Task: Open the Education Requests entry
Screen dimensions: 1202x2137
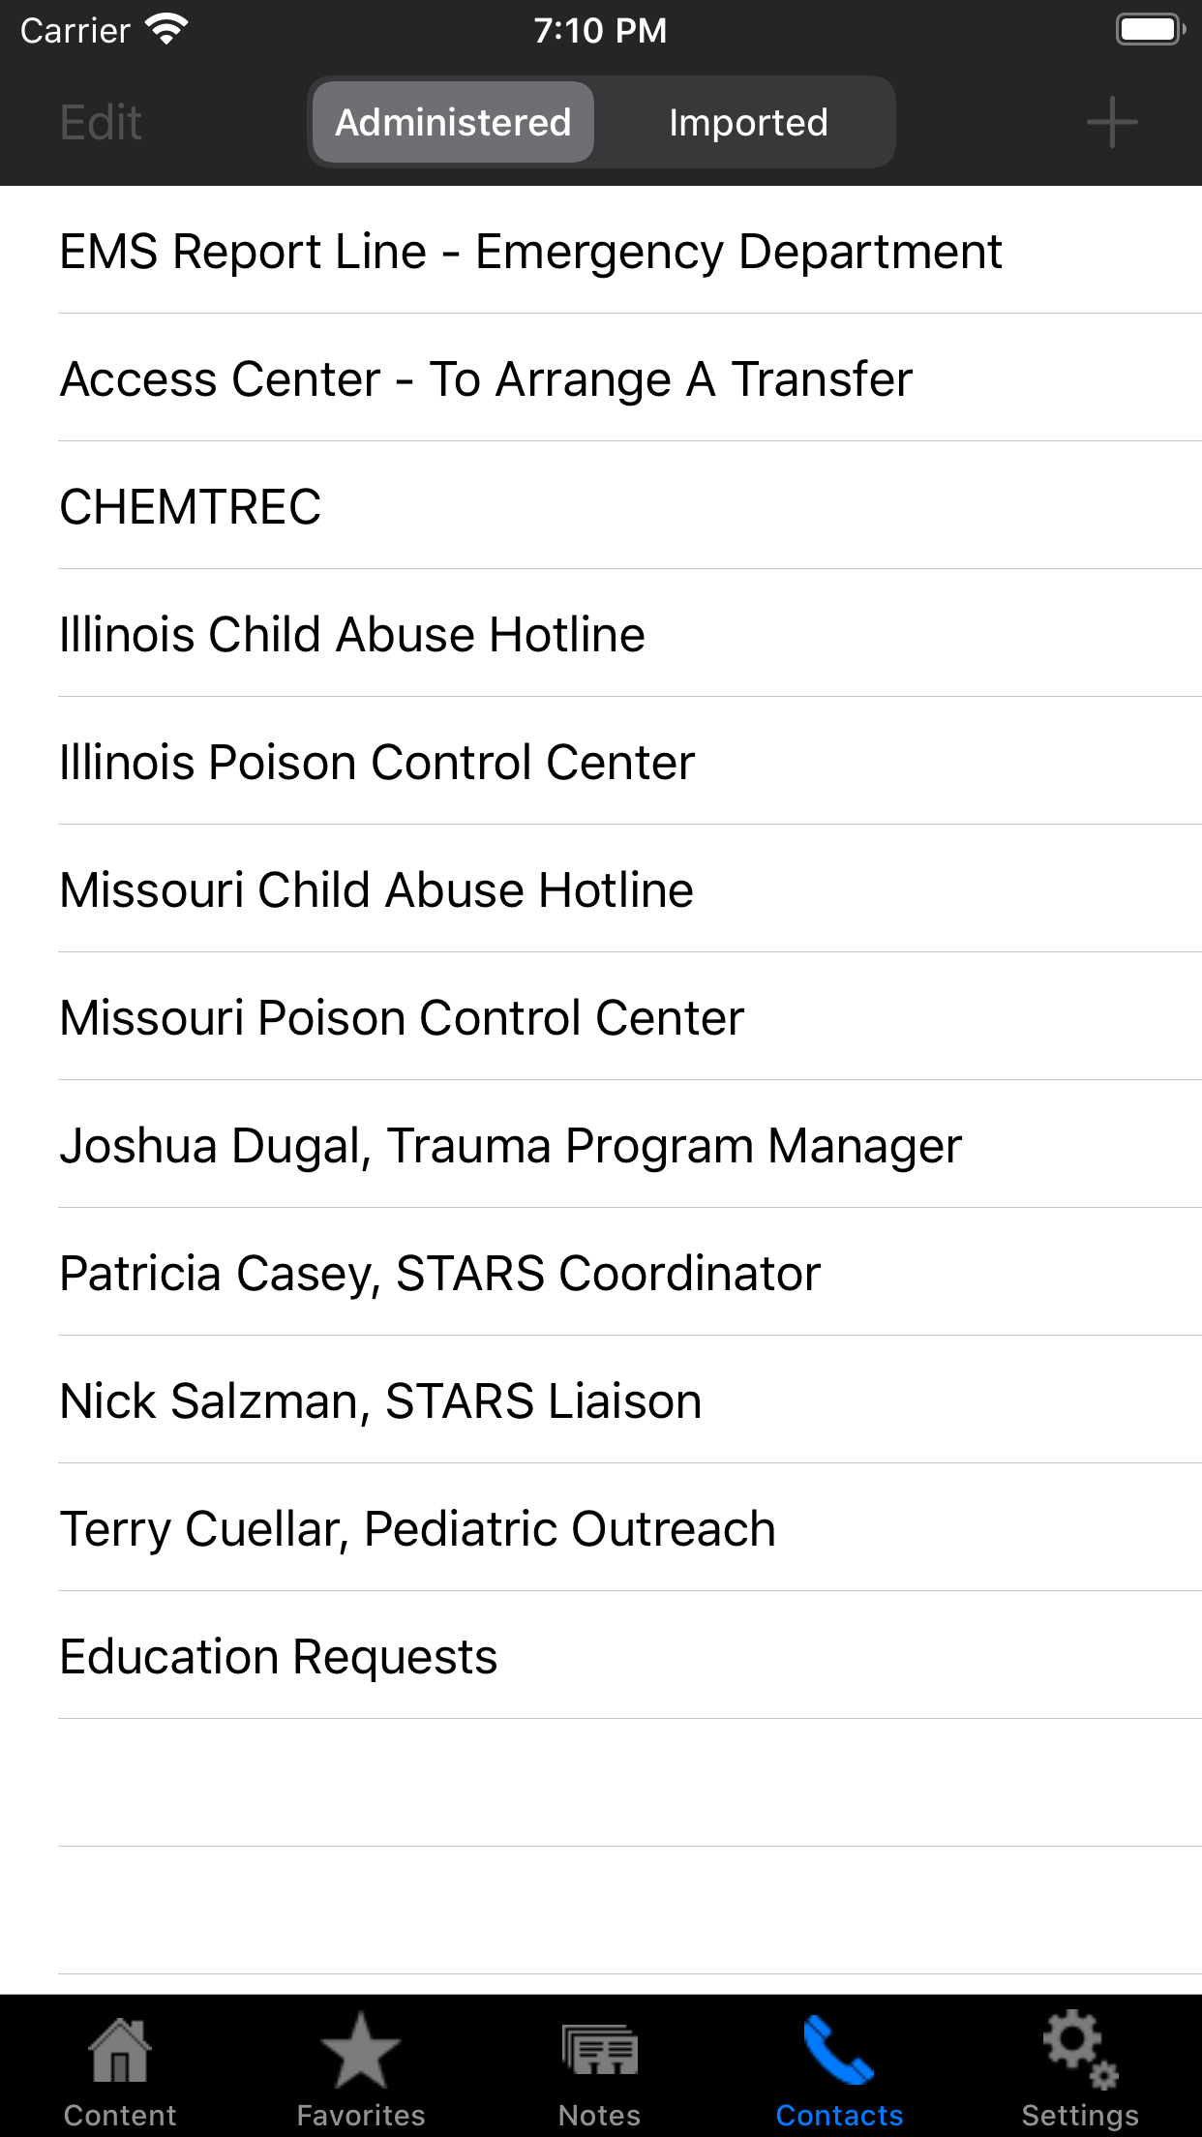Action: point(600,1655)
